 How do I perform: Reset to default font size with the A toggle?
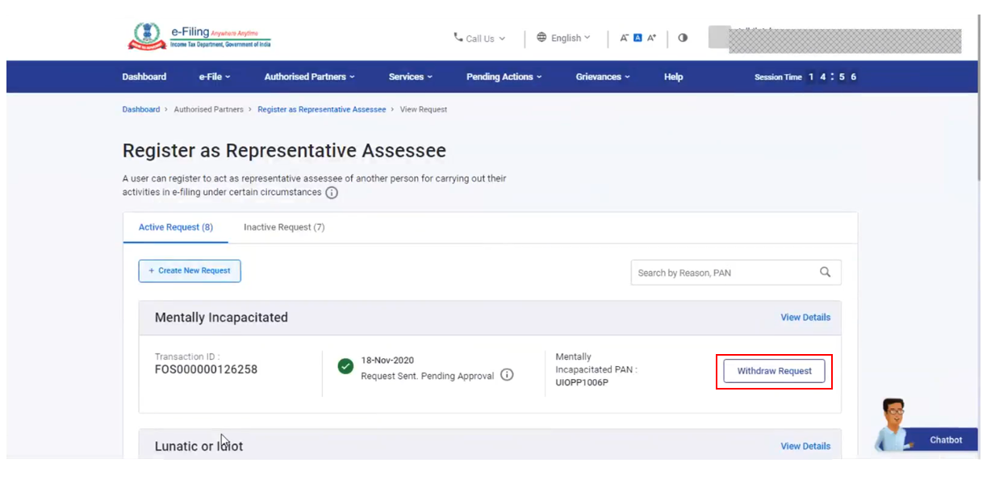pos(638,37)
